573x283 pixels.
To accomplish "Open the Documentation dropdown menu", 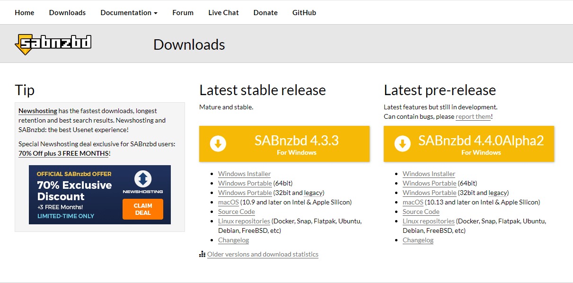I will click(125, 12).
